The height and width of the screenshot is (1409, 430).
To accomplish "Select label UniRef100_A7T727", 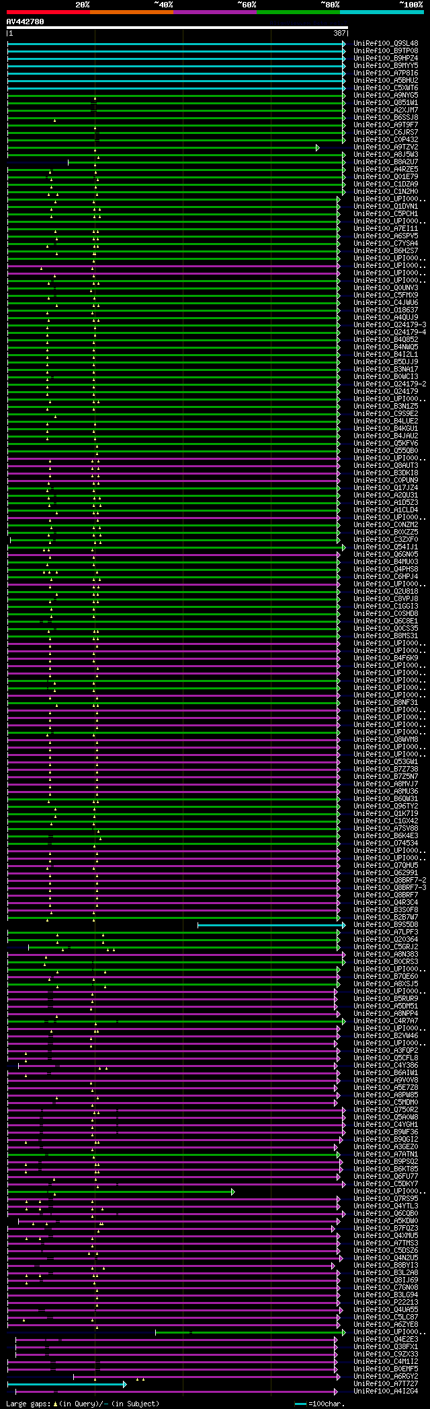I will pyautogui.click(x=386, y=1384).
